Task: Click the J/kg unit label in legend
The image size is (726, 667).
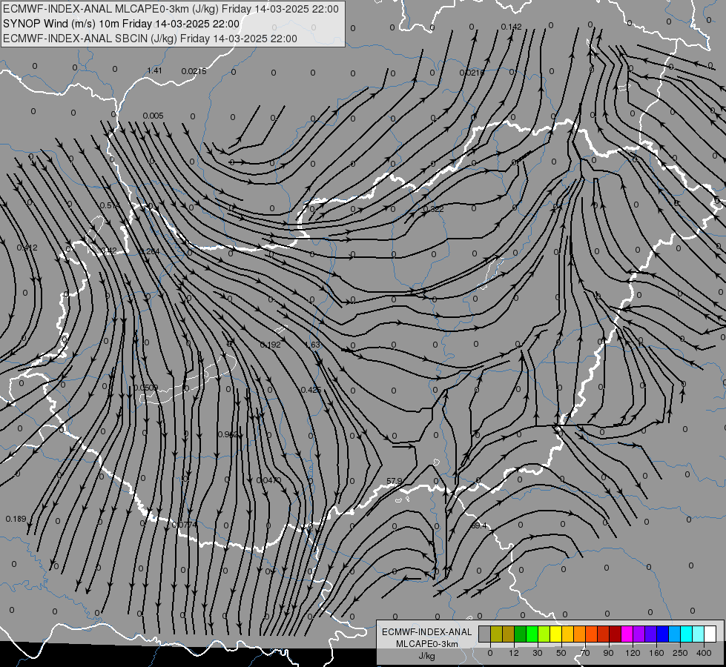Action: pos(427,656)
